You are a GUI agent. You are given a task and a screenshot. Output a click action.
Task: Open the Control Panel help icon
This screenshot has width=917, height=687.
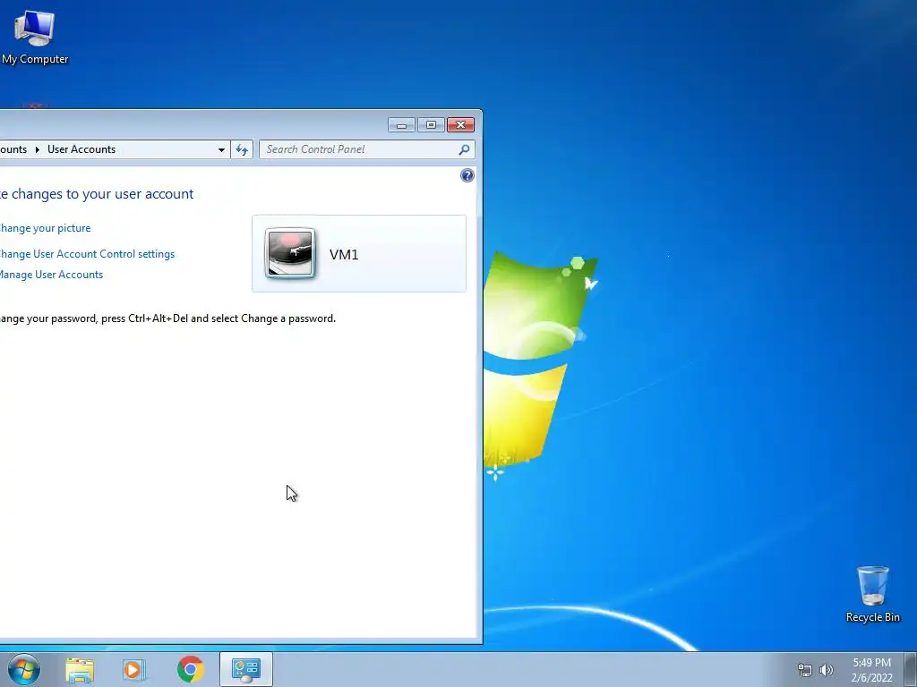[x=467, y=175]
